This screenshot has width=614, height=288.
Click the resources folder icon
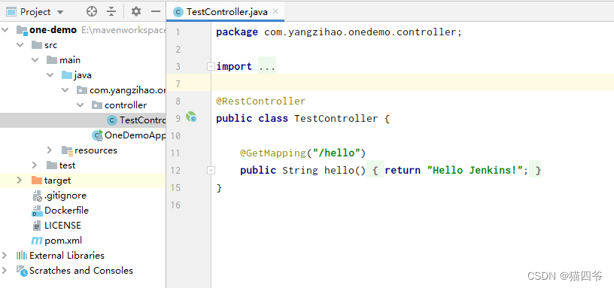click(x=67, y=150)
